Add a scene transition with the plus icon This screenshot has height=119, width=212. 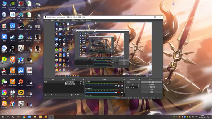pos(133,85)
